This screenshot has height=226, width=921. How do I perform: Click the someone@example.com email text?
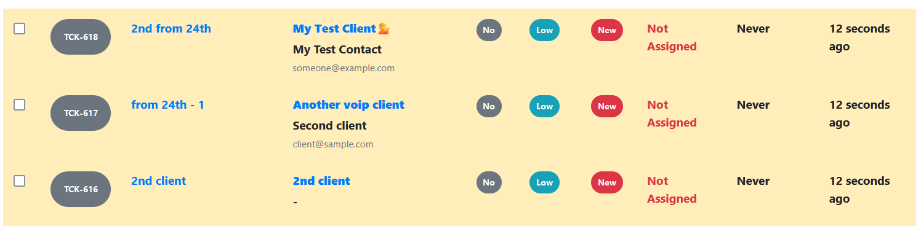click(x=344, y=68)
